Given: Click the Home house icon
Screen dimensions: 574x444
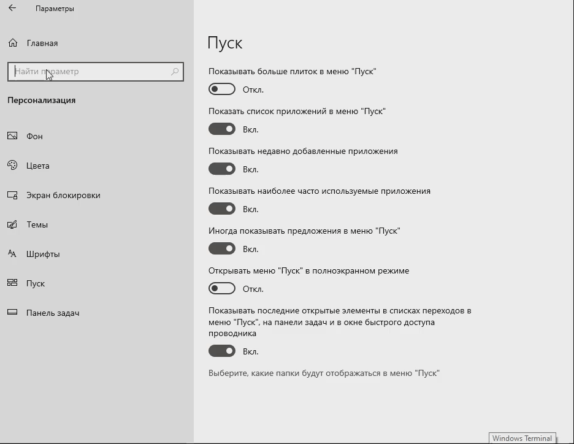Looking at the screenshot, I should click(13, 43).
